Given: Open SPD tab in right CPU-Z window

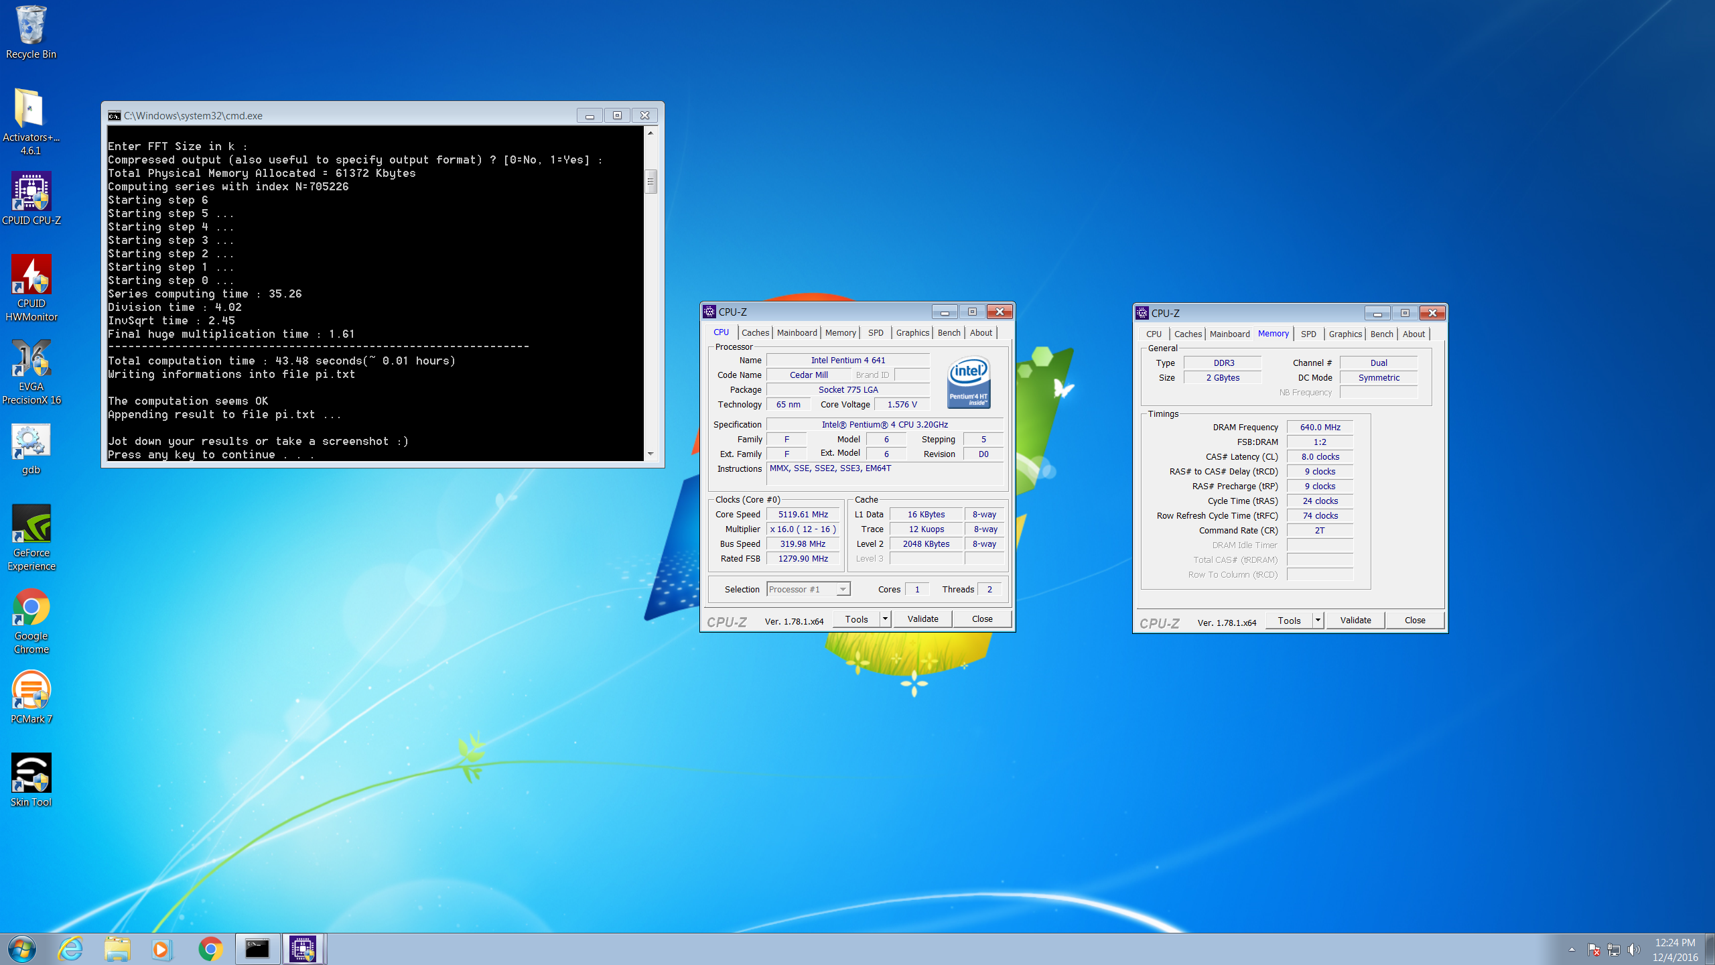Looking at the screenshot, I should tap(1308, 334).
